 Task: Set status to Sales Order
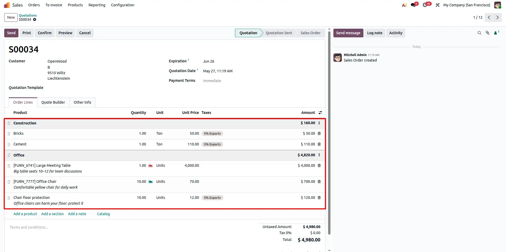click(x=310, y=33)
